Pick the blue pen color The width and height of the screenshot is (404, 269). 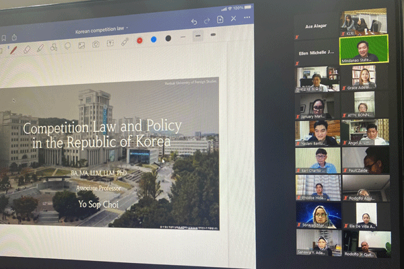pos(154,40)
